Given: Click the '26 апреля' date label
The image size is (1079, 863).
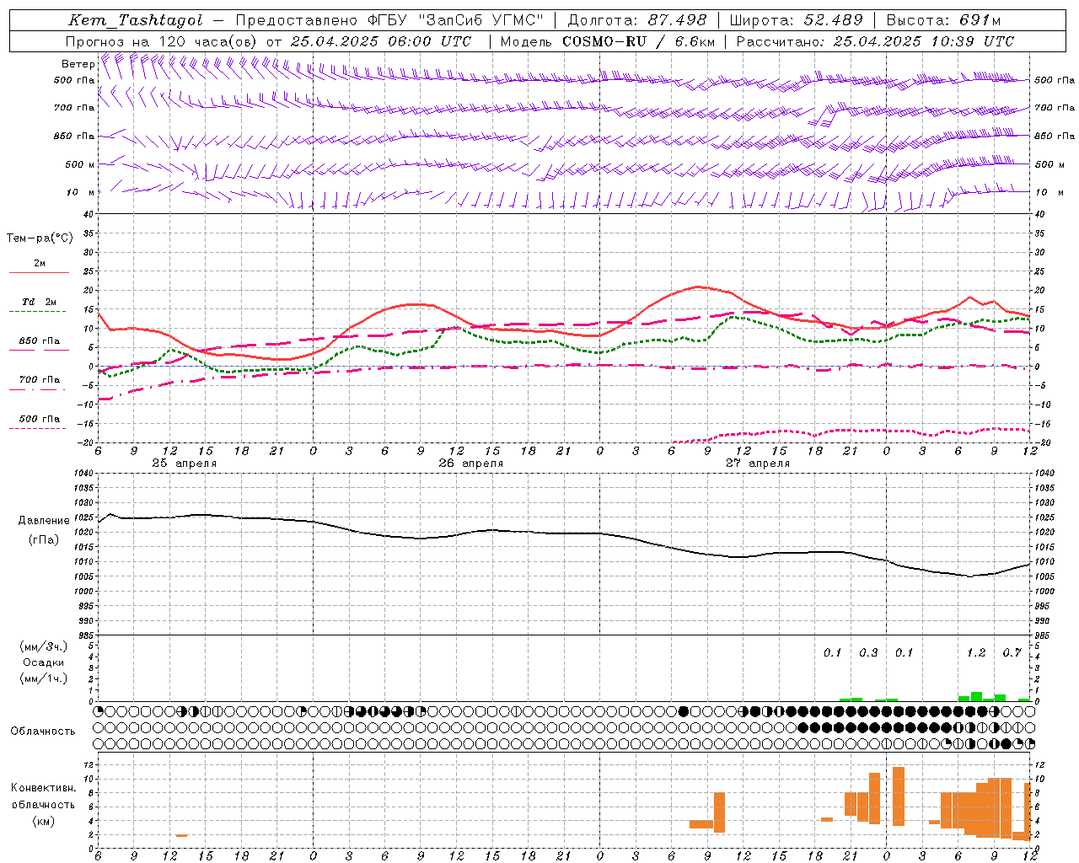Looking at the screenshot, I should (x=470, y=464).
